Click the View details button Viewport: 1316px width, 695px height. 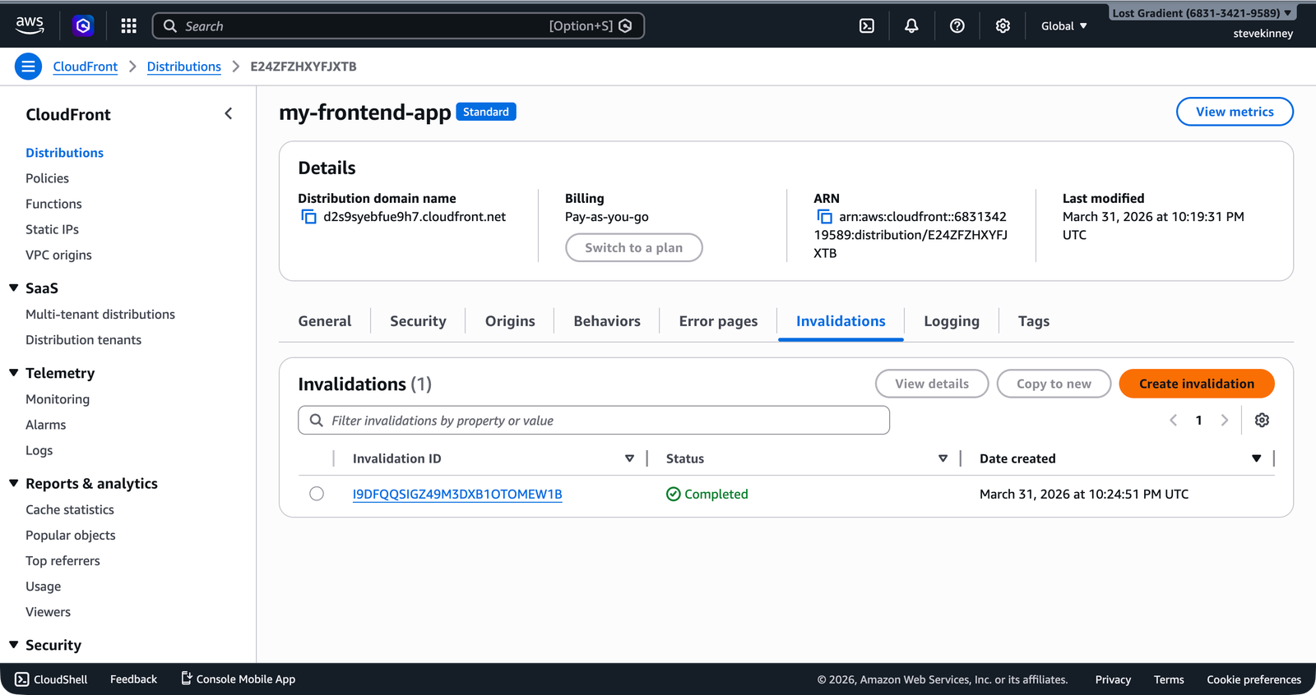coord(932,384)
